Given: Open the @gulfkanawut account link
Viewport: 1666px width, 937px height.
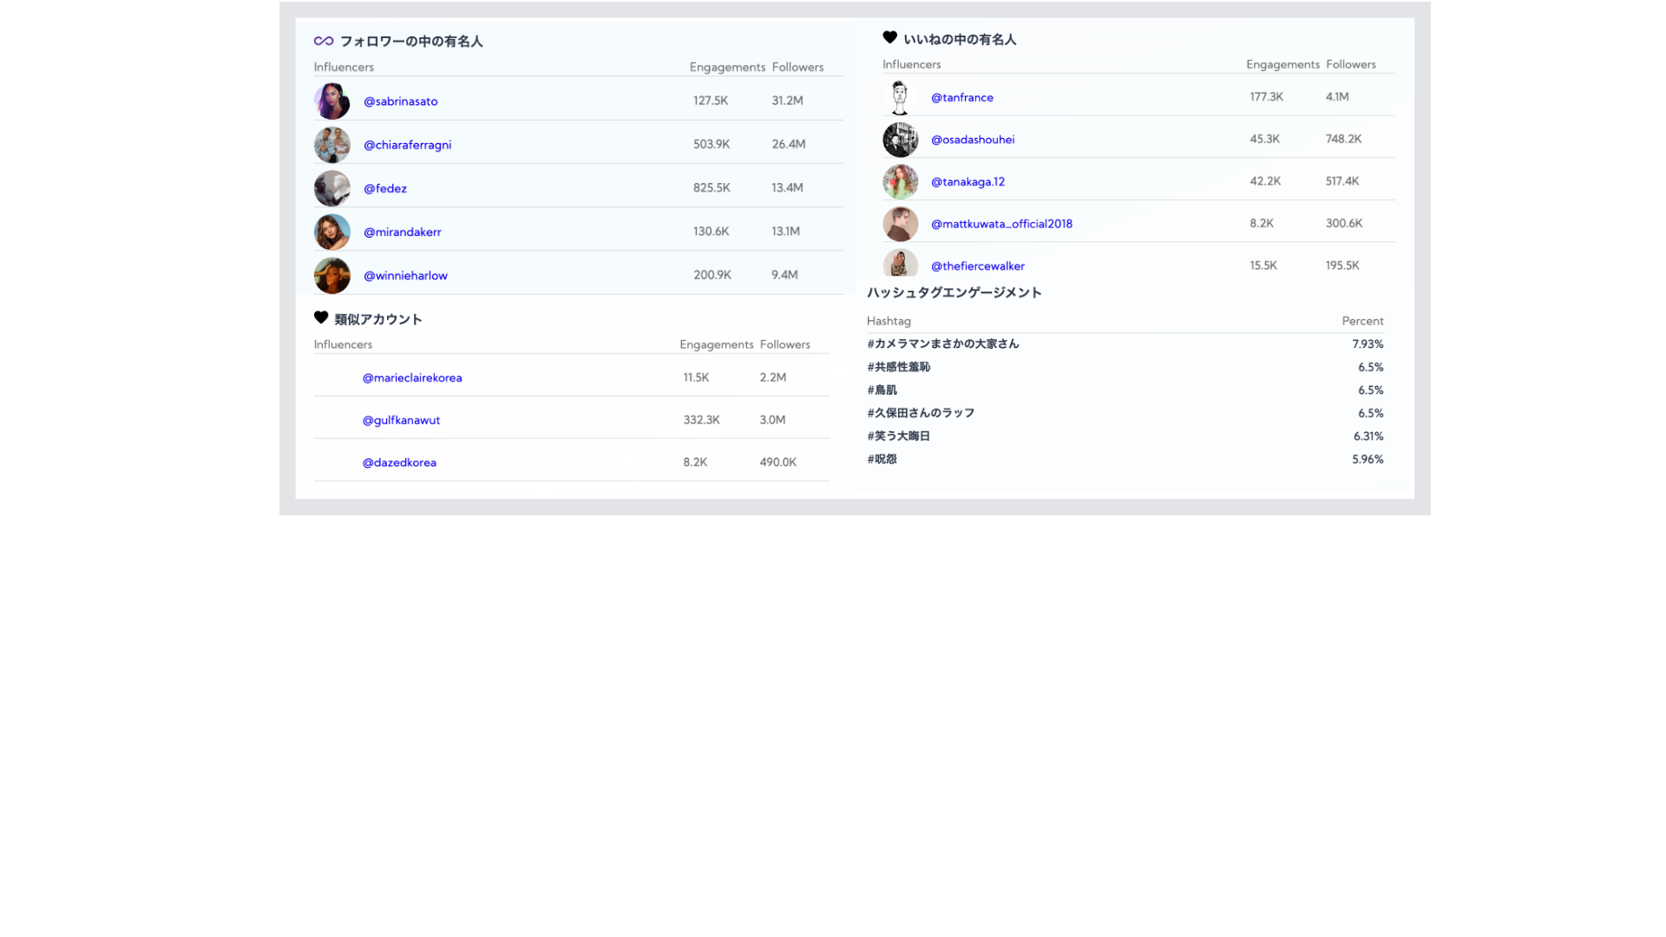Looking at the screenshot, I should pos(401,420).
